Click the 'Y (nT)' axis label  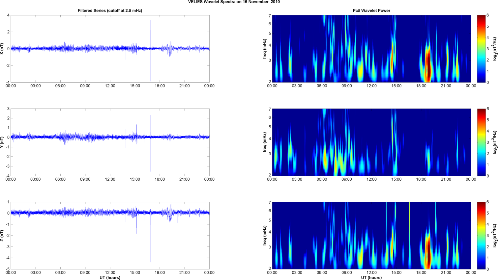click(2, 142)
